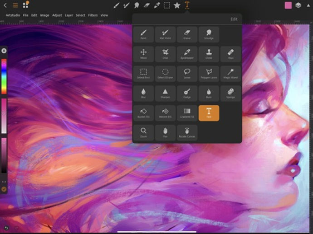313x234 pixels.
Task: Open the Adjust menu
Action: [57, 15]
